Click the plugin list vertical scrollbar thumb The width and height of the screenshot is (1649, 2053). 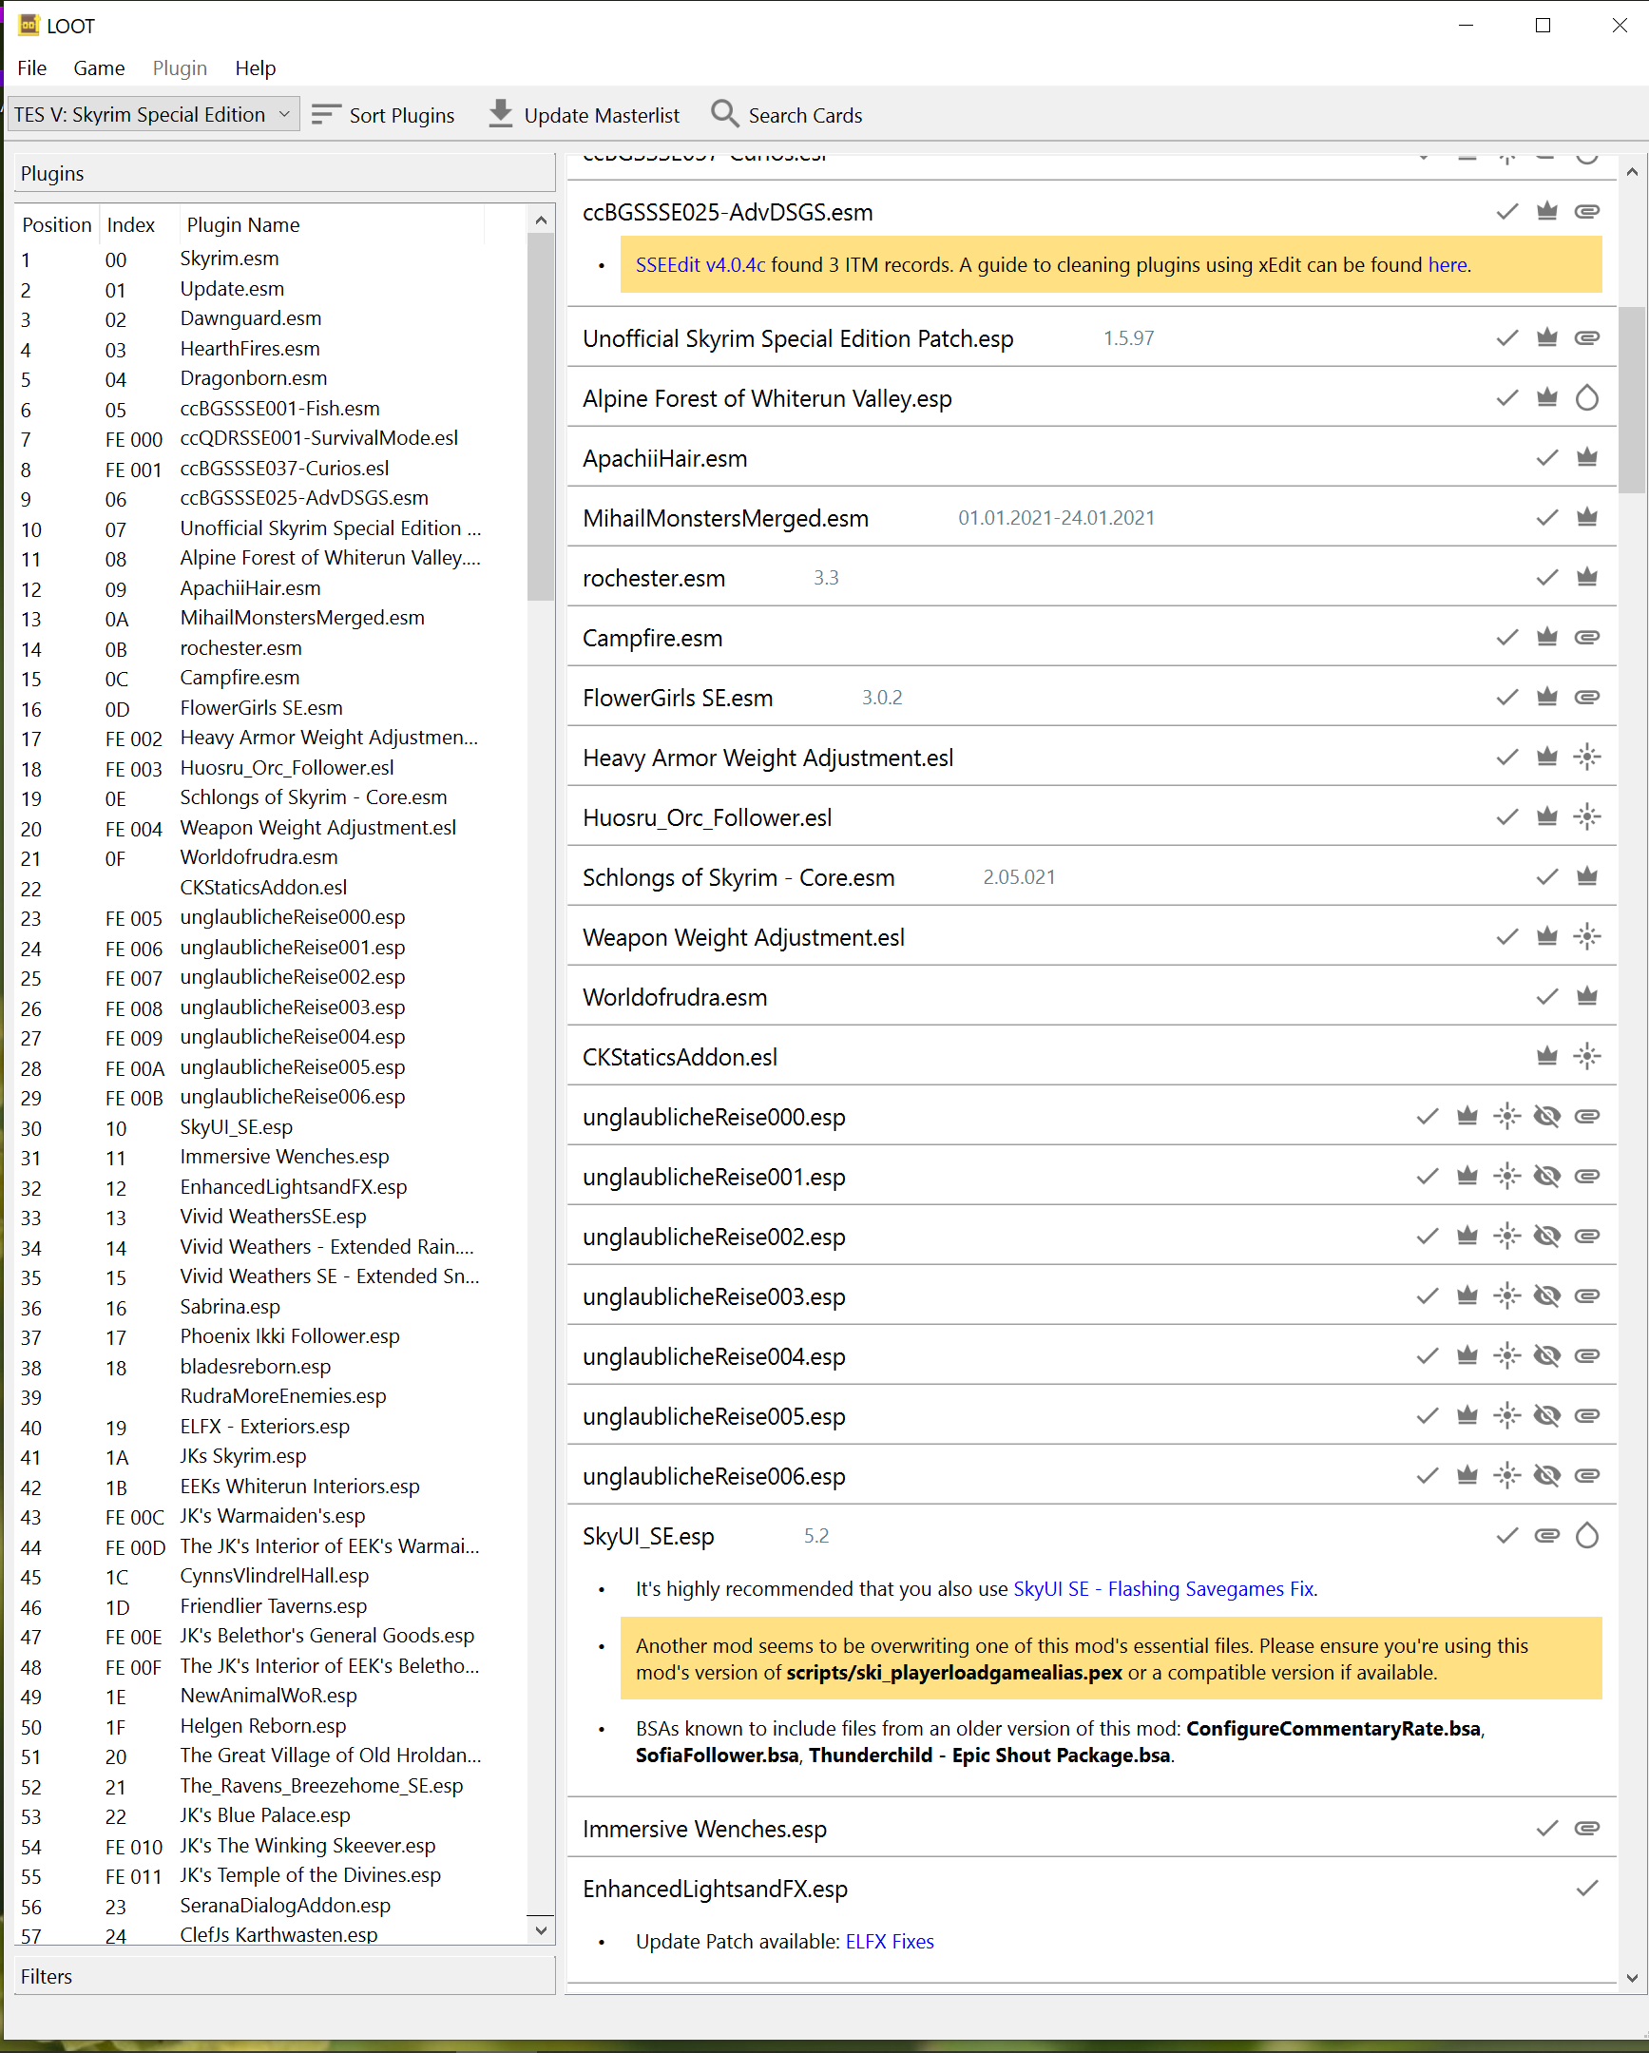(541, 419)
